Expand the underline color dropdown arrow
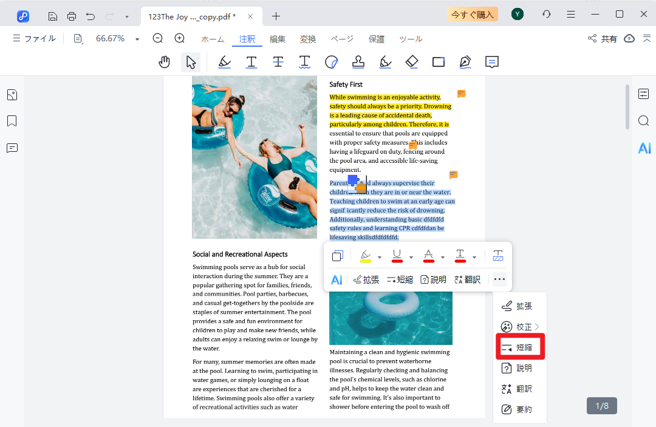 click(x=411, y=257)
